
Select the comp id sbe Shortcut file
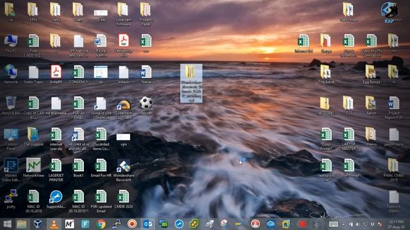101,108
